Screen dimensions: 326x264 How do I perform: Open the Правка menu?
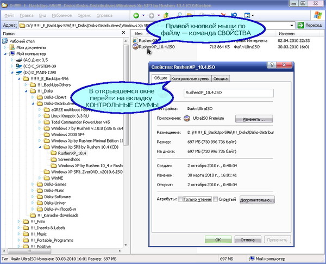tap(27, 15)
